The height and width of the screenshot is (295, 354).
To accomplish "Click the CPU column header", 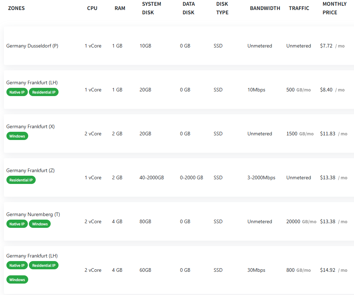I will [92, 8].
